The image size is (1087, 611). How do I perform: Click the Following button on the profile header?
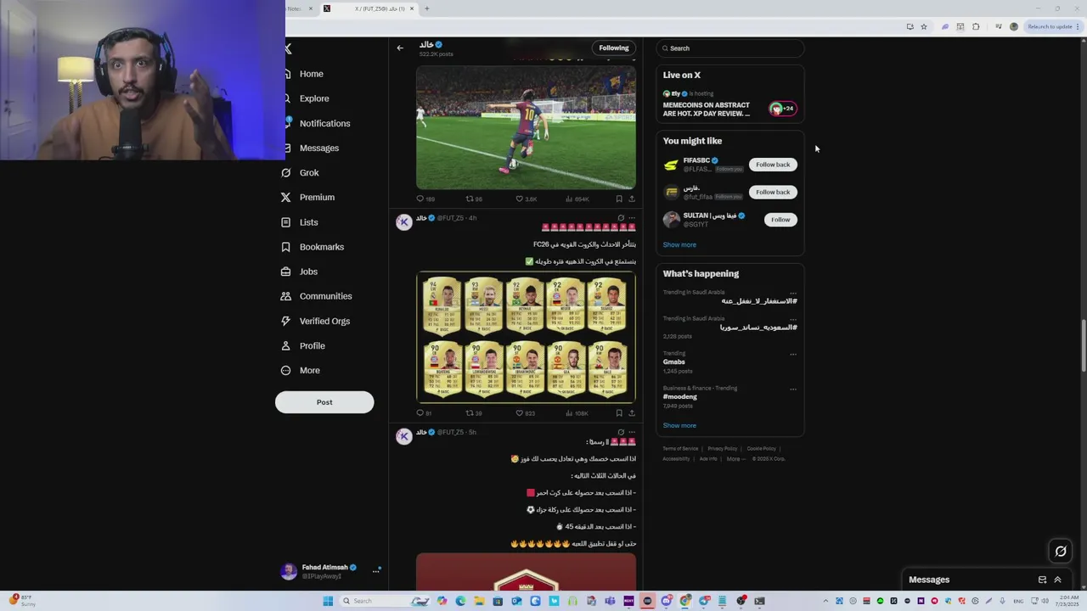(613, 48)
